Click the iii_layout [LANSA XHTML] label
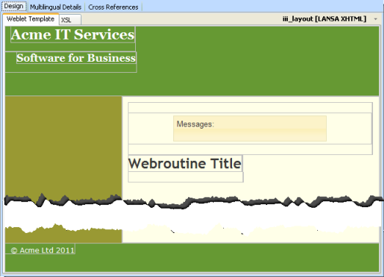The width and height of the screenshot is (384, 277). [325, 19]
